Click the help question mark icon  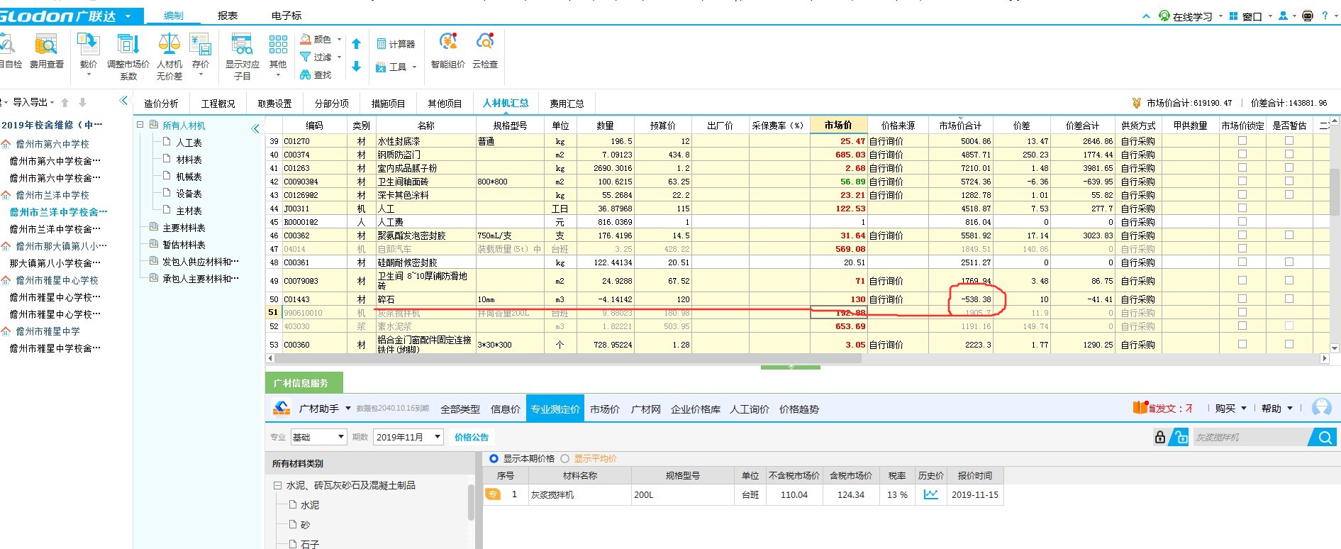pos(1325,16)
